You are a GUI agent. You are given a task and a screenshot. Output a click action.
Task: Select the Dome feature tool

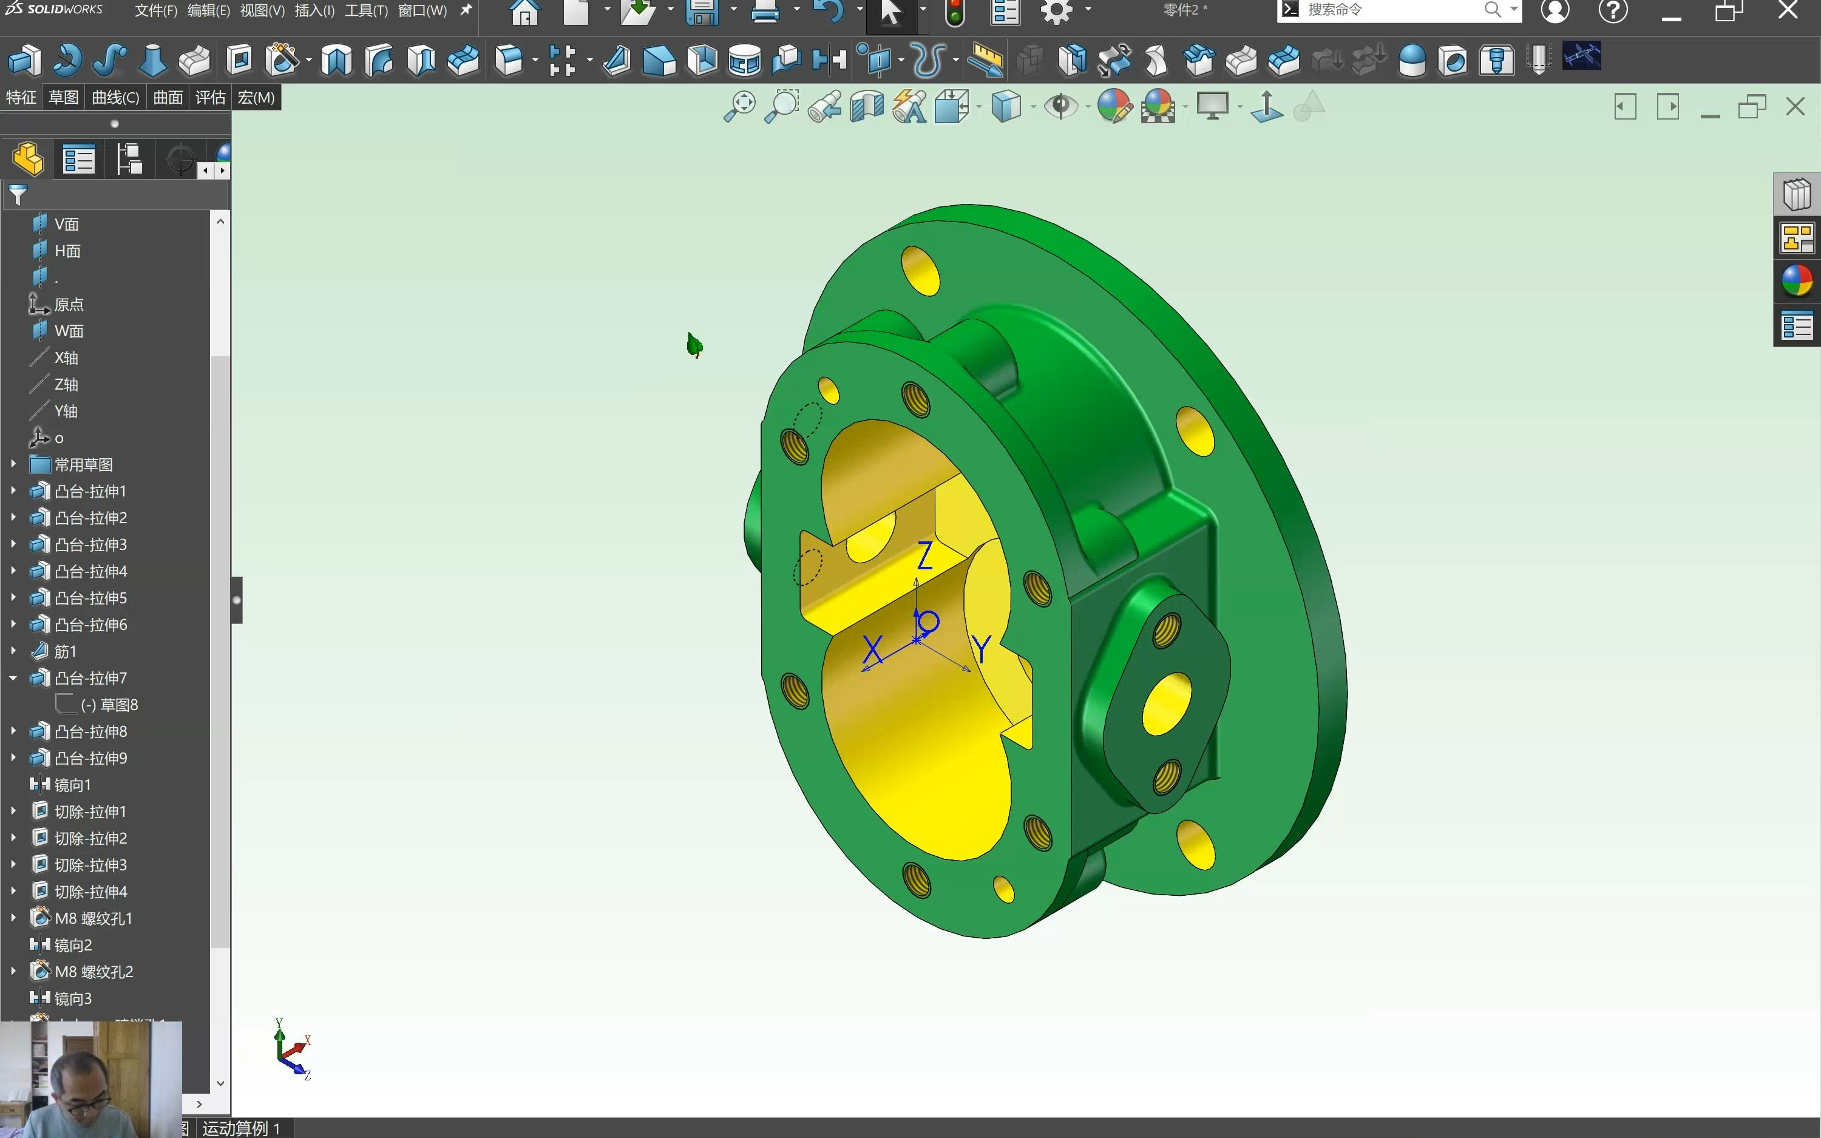pyautogui.click(x=1412, y=60)
